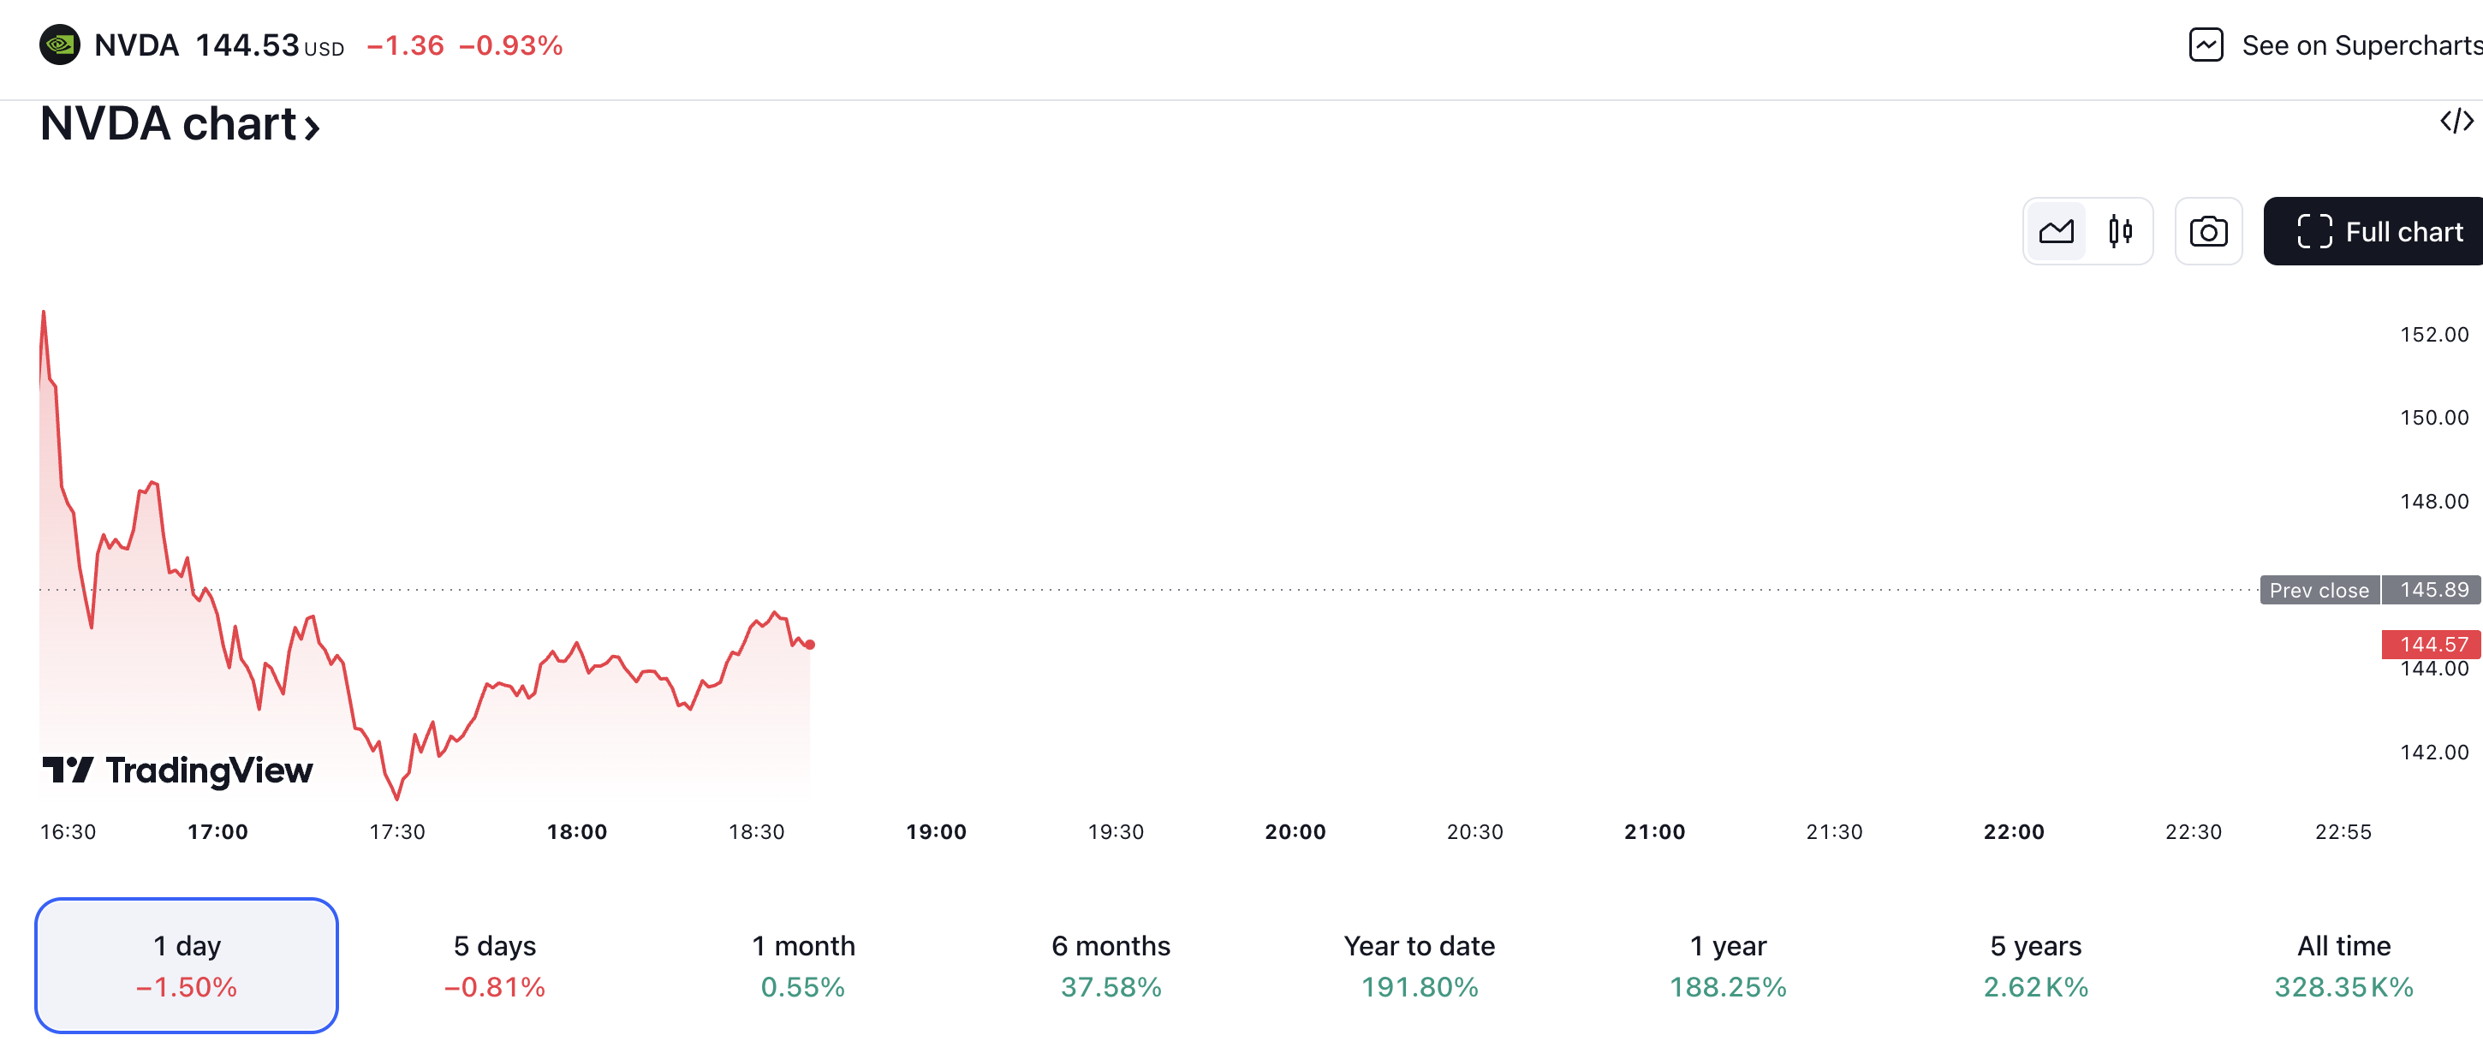This screenshot has width=2483, height=1053.
Task: Select the 5 days range tab
Action: (495, 966)
